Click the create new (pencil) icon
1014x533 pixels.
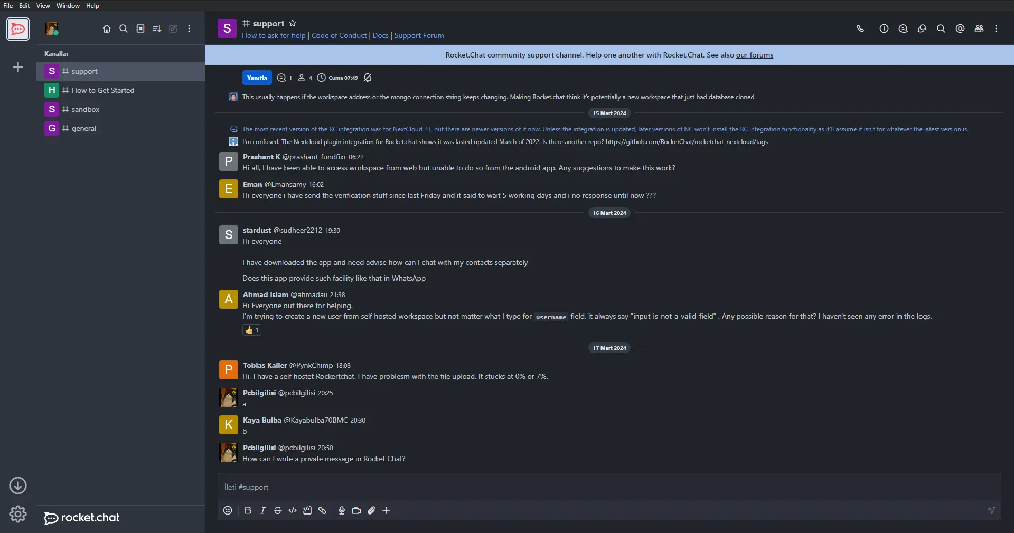click(173, 28)
